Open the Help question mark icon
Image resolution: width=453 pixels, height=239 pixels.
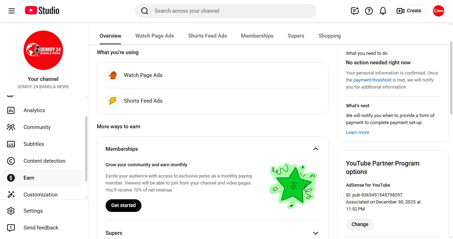369,11
